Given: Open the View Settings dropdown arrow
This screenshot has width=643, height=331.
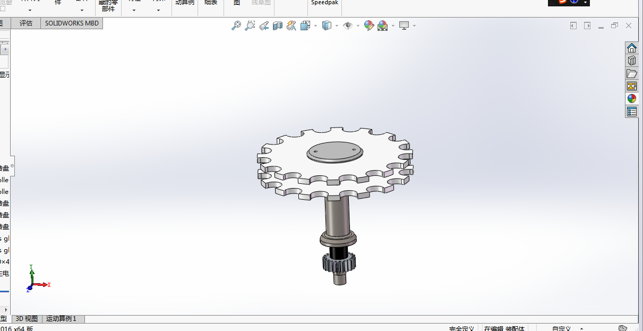Looking at the screenshot, I should click(414, 26).
